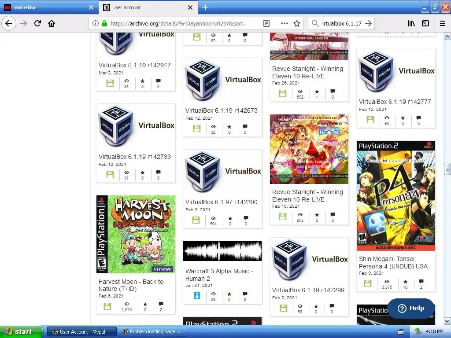Click software floppy icon for VirtualBox r142733
The height and width of the screenshot is (338, 451).
pos(110,174)
